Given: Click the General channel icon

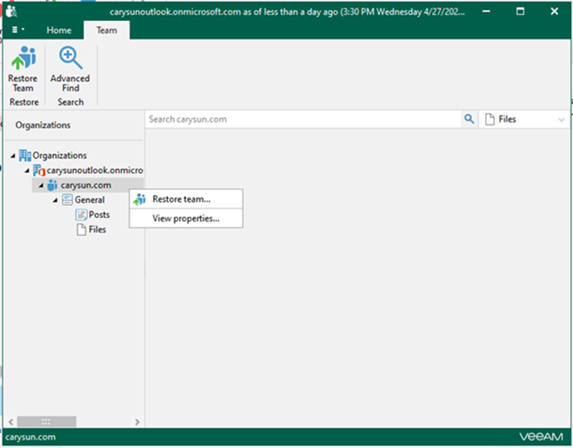Looking at the screenshot, I should (x=67, y=199).
